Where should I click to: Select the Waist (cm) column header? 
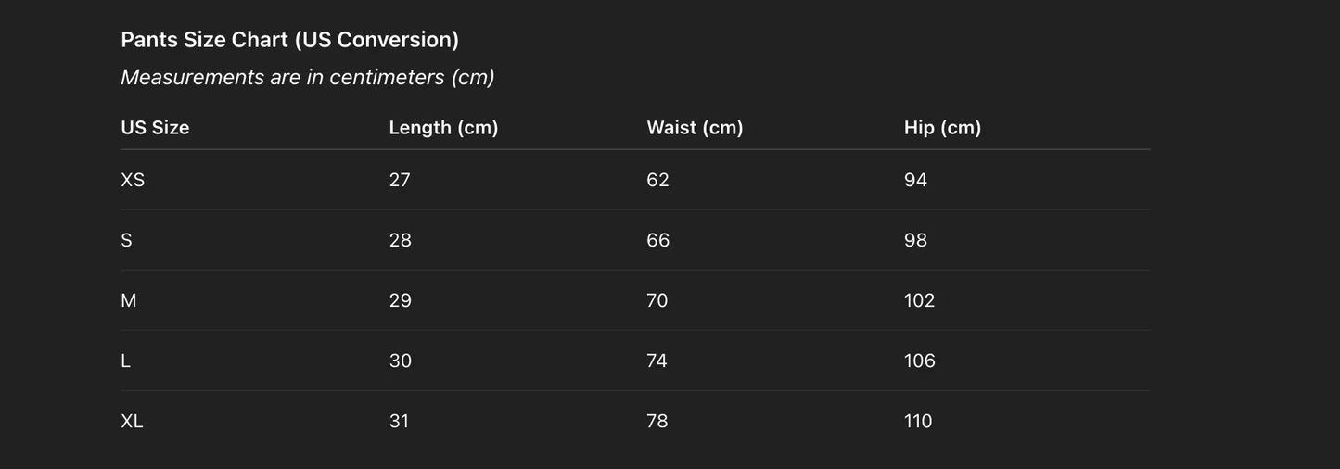[x=695, y=128]
